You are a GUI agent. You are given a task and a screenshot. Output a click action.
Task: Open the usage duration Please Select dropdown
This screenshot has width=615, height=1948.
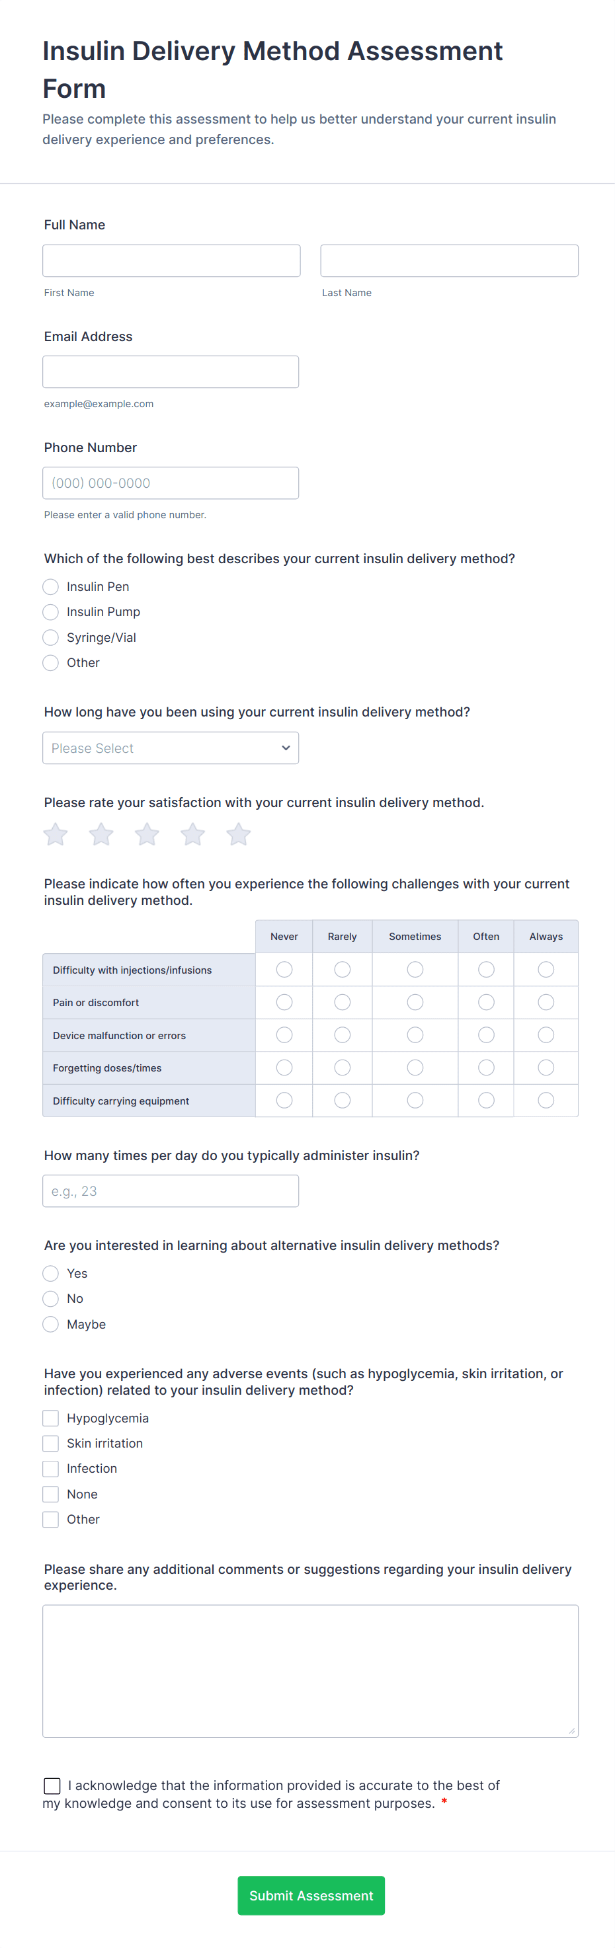[x=171, y=748]
